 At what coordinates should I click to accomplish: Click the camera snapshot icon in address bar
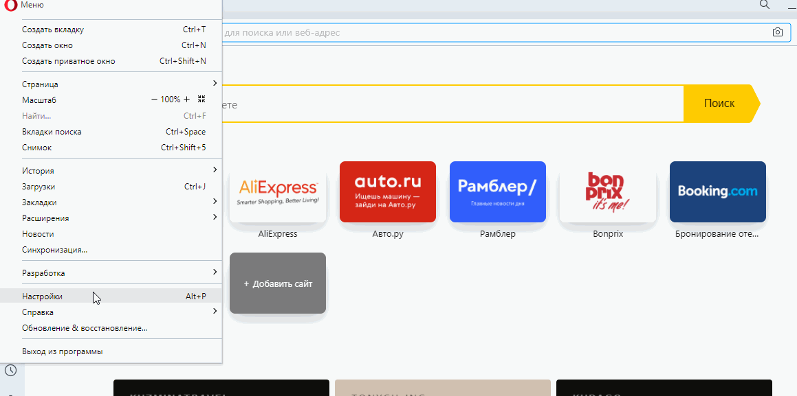777,32
